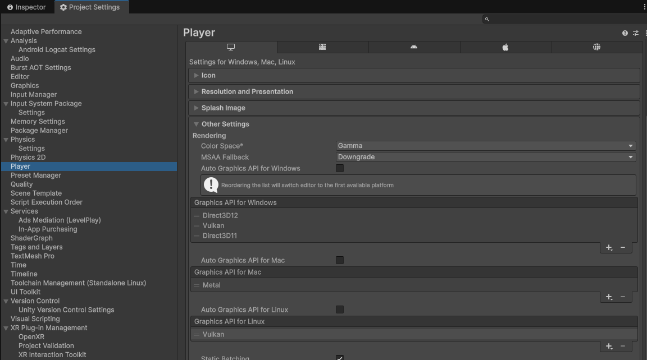This screenshot has height=360, width=647.
Task: Click the search magnifier icon
Action: tap(487, 19)
